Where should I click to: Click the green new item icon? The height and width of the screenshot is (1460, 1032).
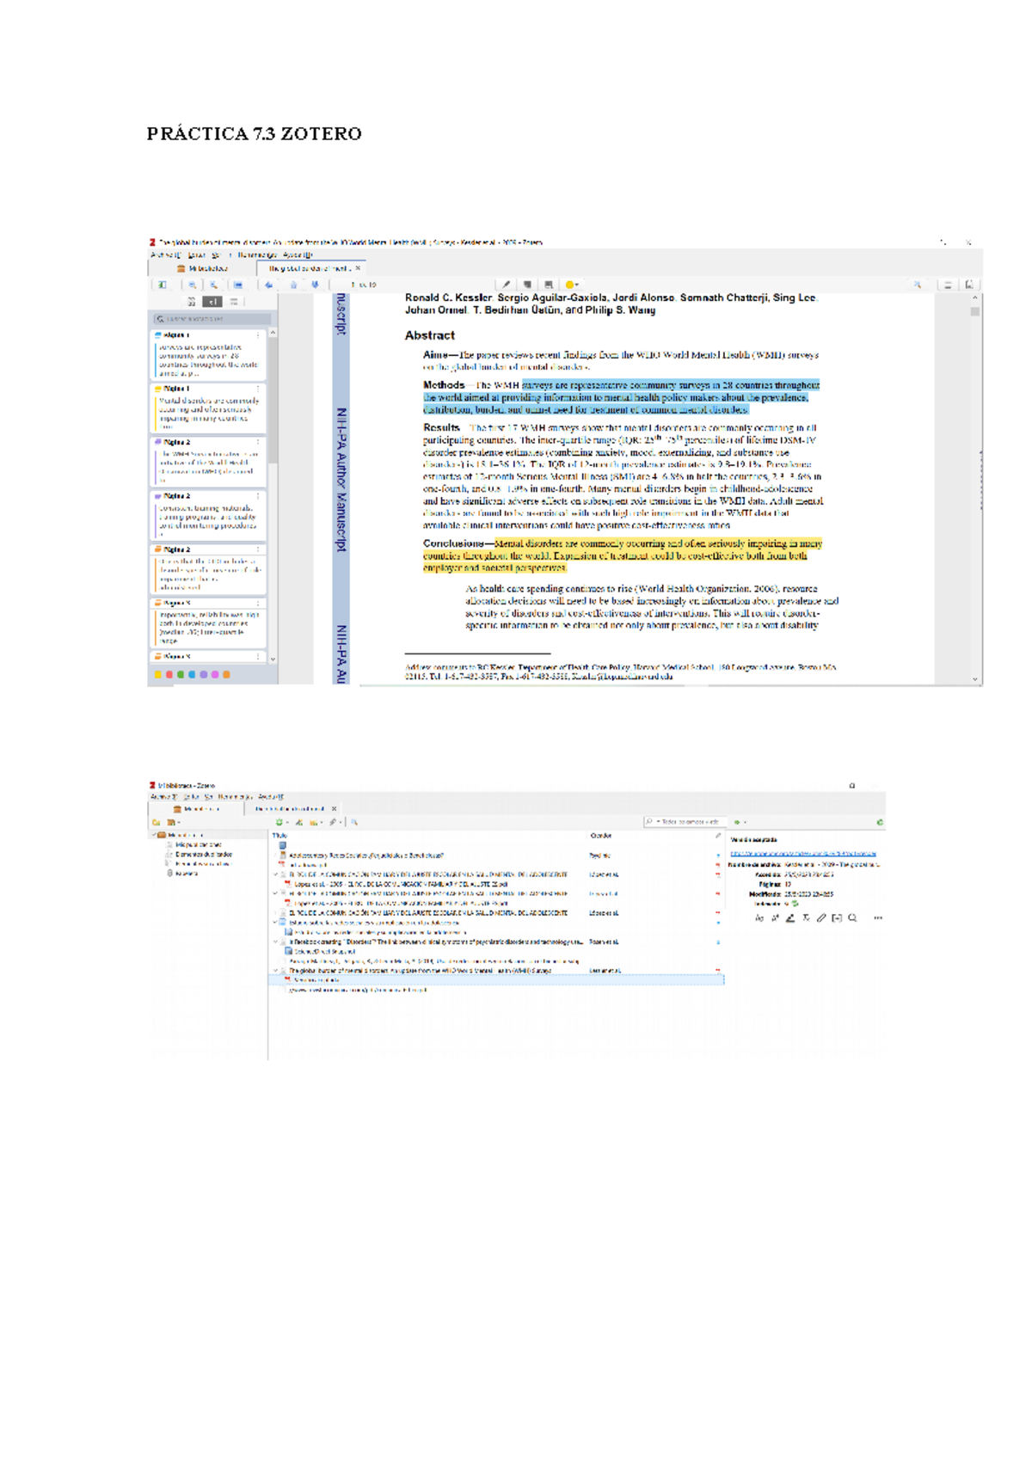[279, 823]
